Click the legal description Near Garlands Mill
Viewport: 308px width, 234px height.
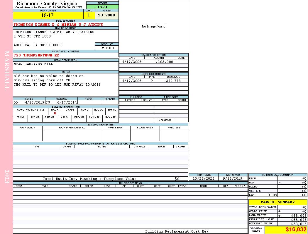(x=33, y=64)
